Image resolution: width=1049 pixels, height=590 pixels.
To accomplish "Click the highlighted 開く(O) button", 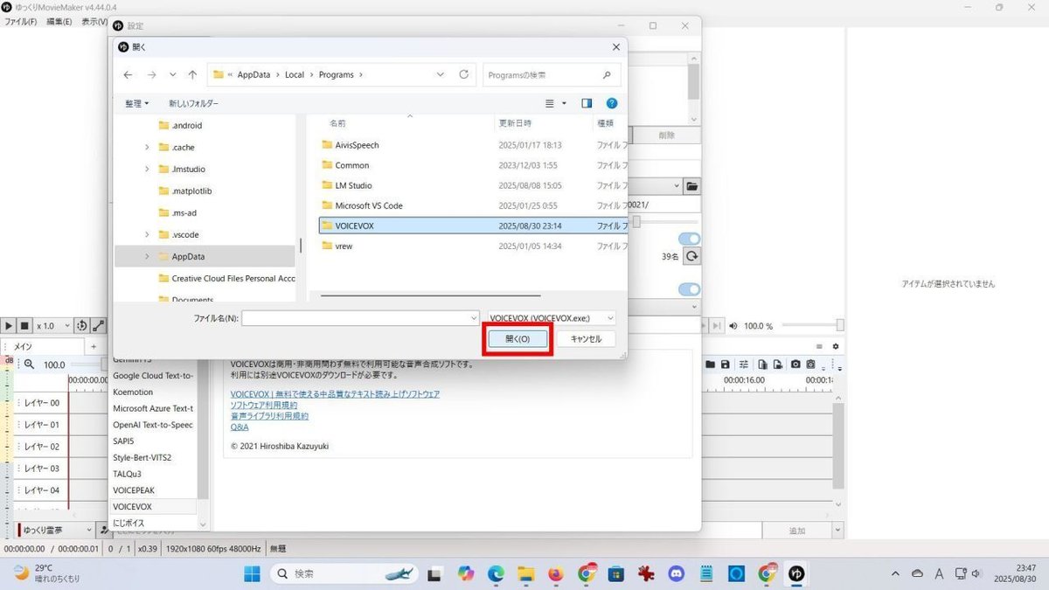I will coord(517,338).
